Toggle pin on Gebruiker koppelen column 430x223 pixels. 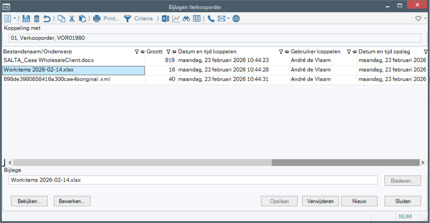(x=354, y=52)
